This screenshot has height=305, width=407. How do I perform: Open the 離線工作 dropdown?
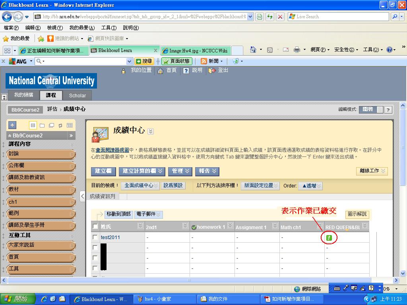click(372, 171)
